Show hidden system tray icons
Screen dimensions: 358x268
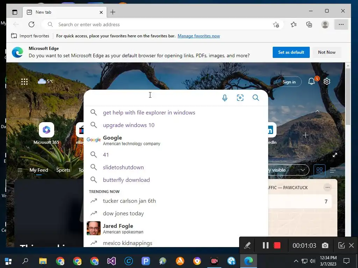[x=296, y=261]
